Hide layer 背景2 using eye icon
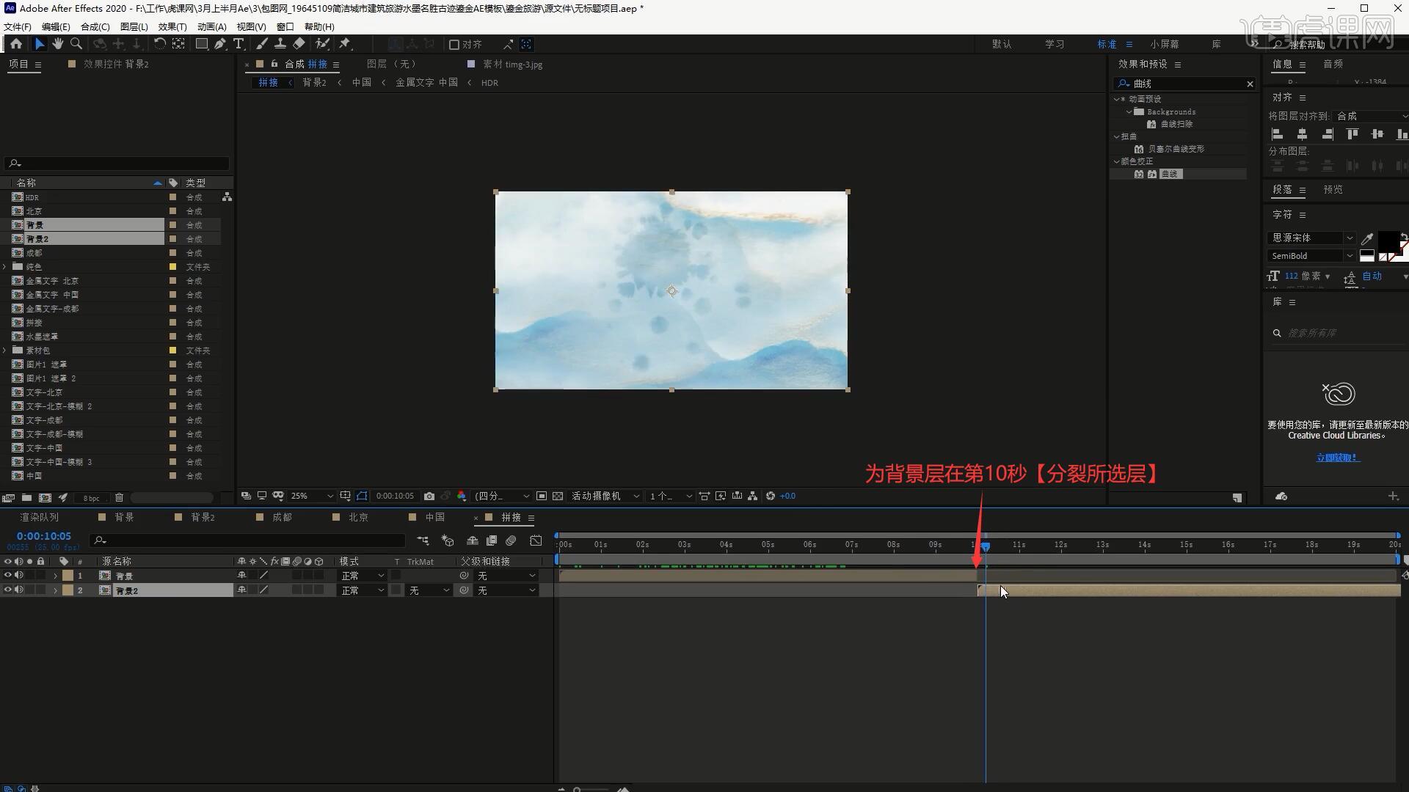Screen dimensions: 1409x792 8,590
